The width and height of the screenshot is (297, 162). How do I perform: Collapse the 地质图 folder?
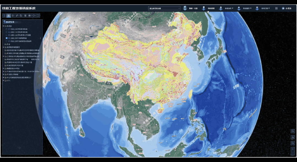pos(3,26)
